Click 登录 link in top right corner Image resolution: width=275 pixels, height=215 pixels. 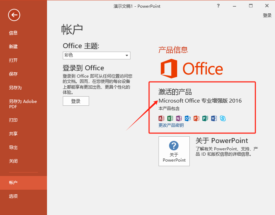click(267, 15)
